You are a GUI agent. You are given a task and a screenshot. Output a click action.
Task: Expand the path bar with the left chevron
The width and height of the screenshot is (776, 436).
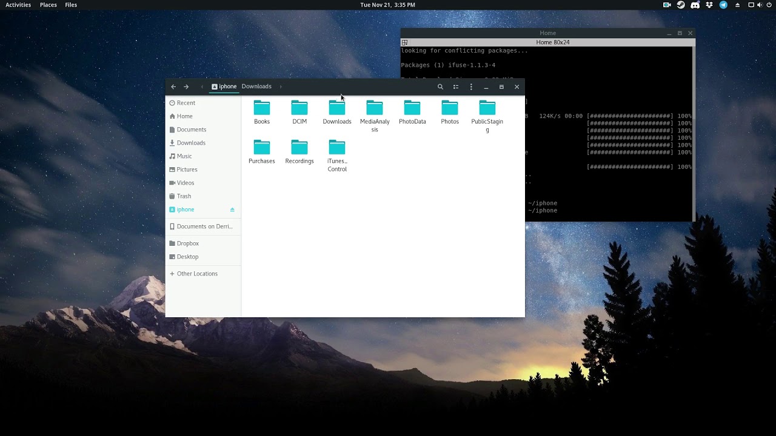coord(202,87)
